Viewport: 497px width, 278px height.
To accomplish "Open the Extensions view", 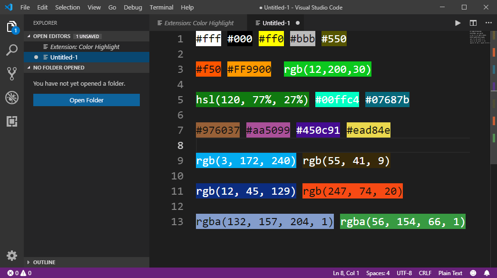I will tap(12, 122).
